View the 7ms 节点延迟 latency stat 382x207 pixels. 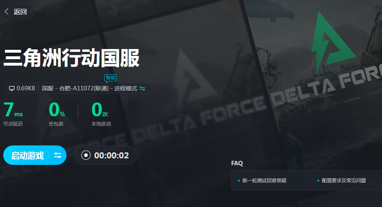(x=13, y=113)
